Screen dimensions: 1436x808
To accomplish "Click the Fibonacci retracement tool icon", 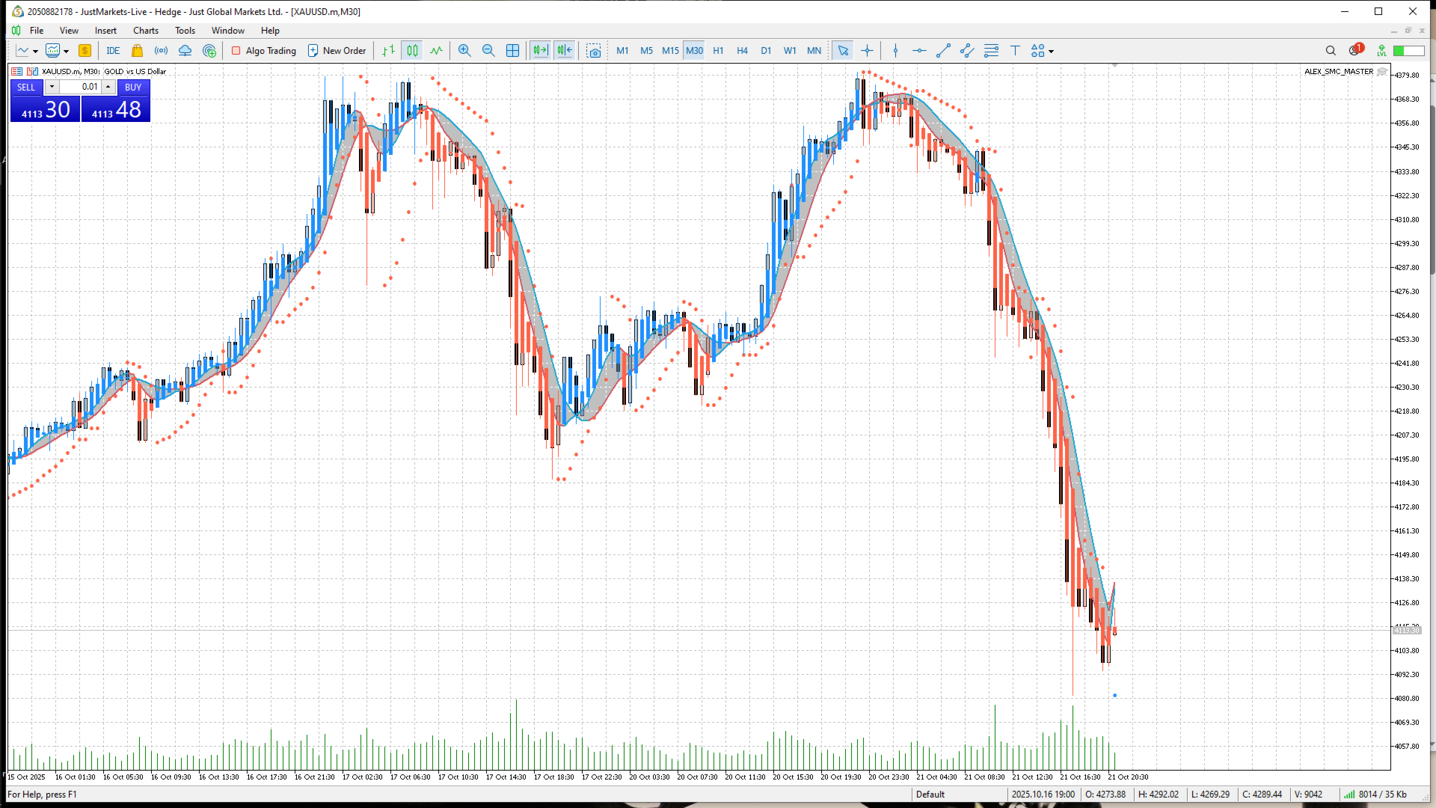I will click(x=991, y=51).
